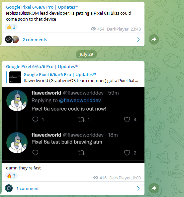Click the DarkPlayer 23:48 timestamp
Screen dimensions: 184x197
click(x=124, y=29)
